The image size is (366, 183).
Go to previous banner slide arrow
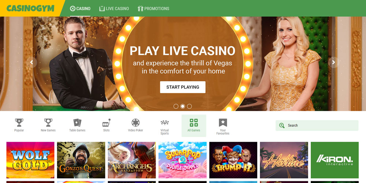click(x=31, y=62)
